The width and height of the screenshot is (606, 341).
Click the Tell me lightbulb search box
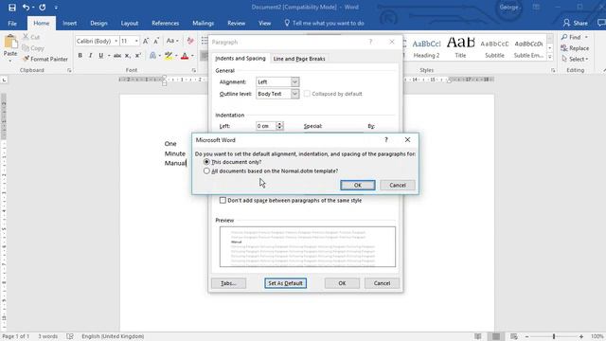pyautogui.click(x=324, y=23)
